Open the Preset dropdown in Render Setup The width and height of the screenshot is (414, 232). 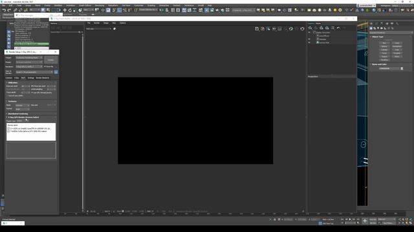coord(29,63)
